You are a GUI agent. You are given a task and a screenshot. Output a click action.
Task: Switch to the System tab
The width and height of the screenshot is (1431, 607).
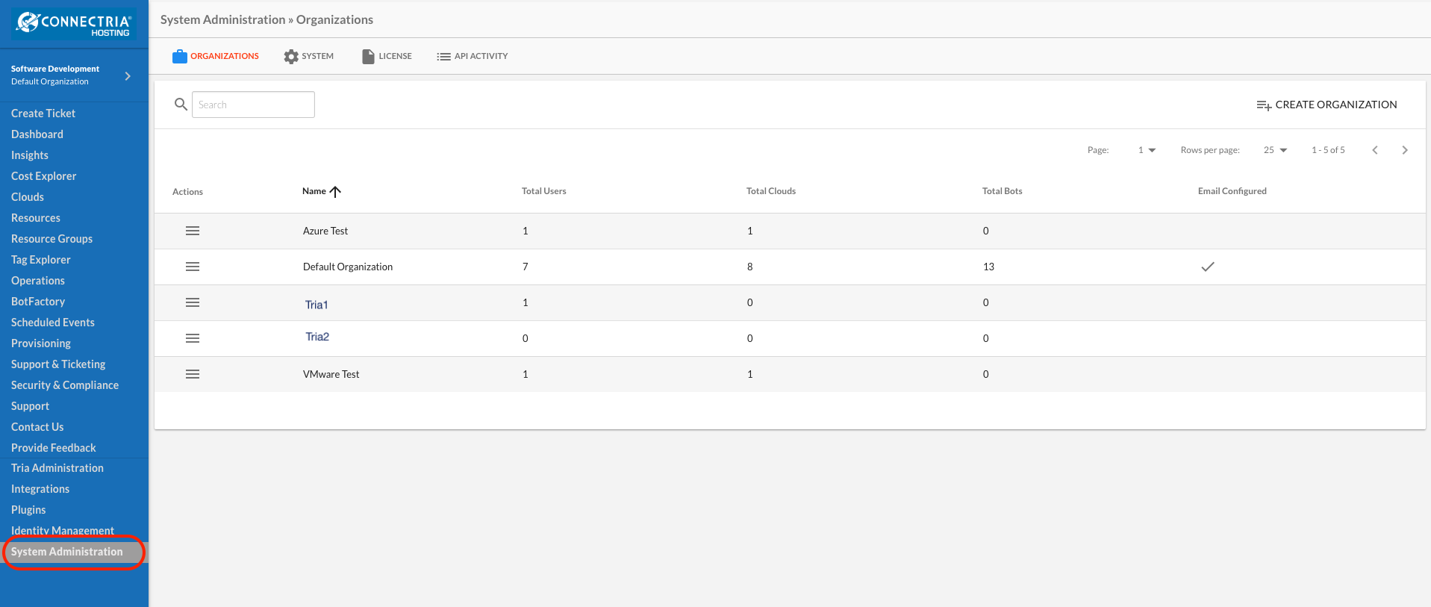click(x=309, y=57)
